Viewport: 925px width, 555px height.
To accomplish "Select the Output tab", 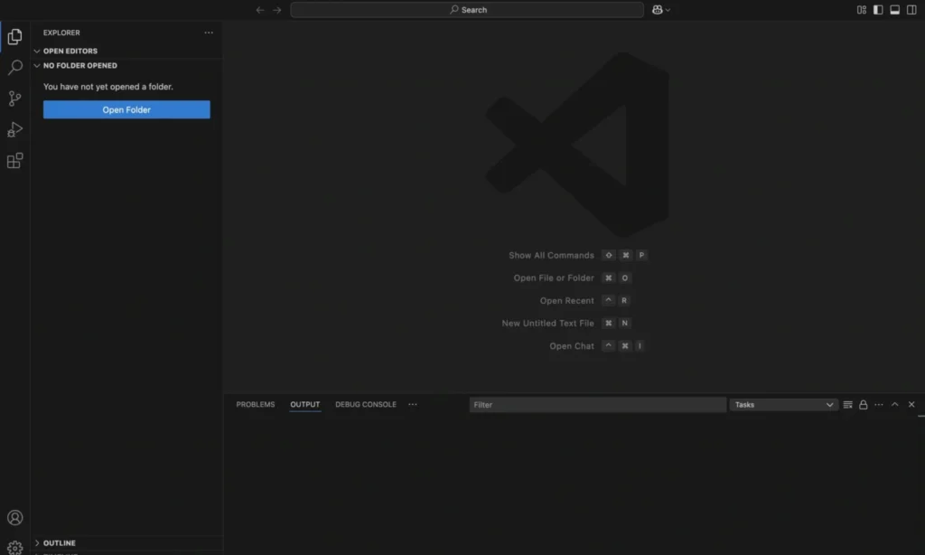I will coord(305,404).
